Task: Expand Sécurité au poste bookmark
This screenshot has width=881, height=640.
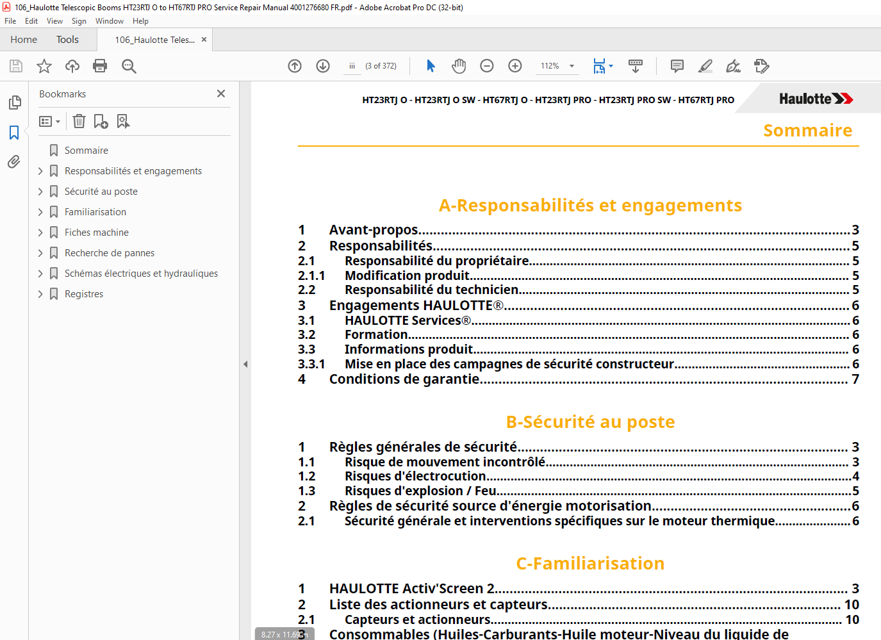Action: (40, 192)
